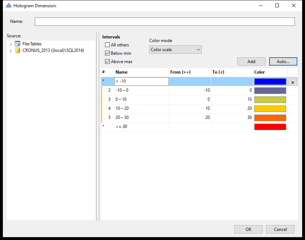This screenshot has width=305, height=240.
Task: Click From value 0 in row 3
Action: pos(190,99)
